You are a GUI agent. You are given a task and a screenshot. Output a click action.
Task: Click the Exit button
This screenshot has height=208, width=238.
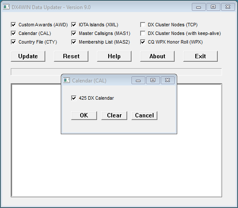coord(200,56)
